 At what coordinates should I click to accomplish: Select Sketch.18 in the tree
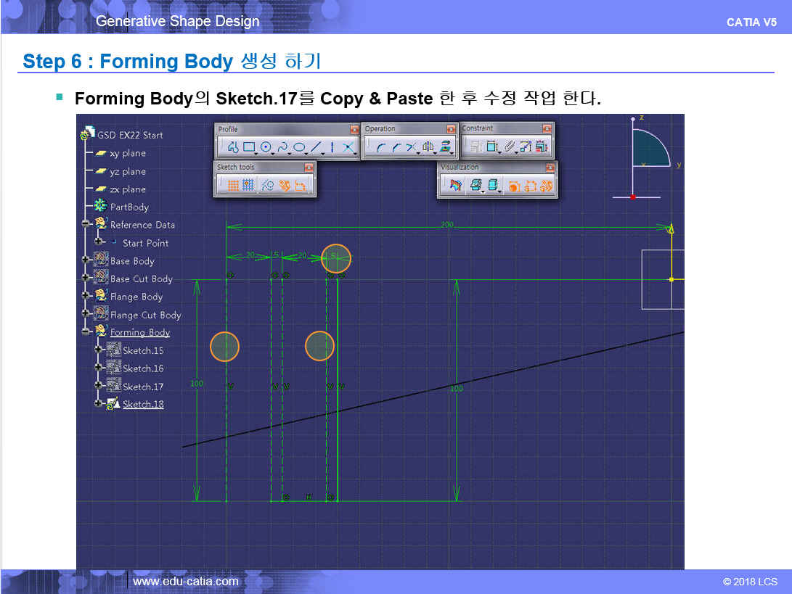pyautogui.click(x=142, y=404)
